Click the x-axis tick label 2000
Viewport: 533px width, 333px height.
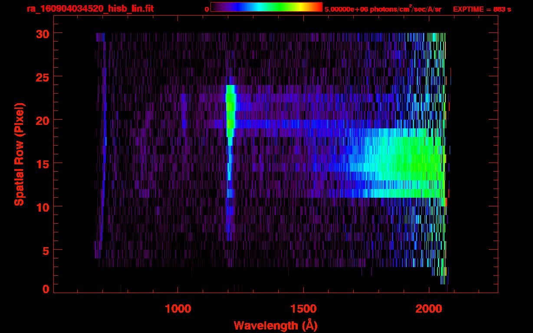pyautogui.click(x=429, y=309)
